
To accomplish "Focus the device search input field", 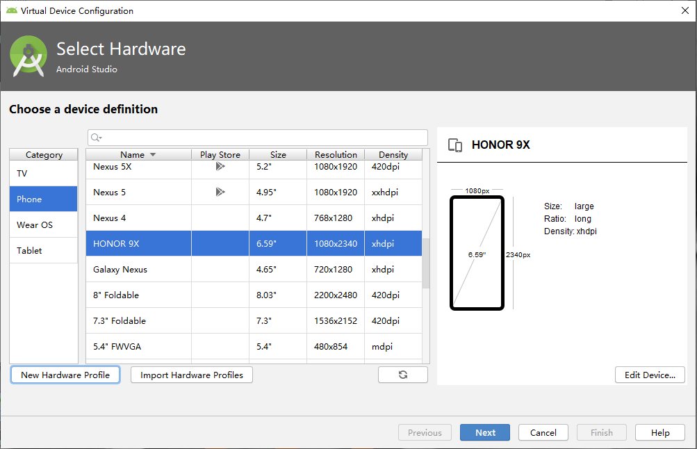I will click(x=258, y=138).
